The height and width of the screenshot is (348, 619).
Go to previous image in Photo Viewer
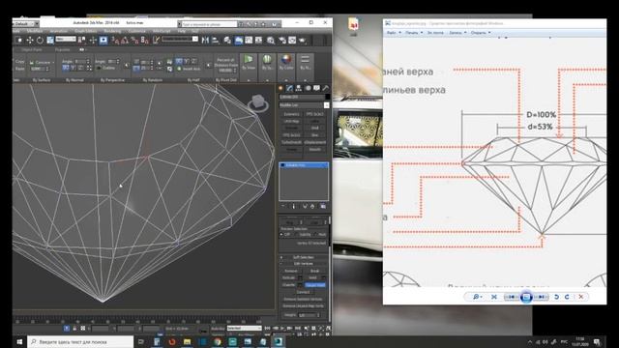(x=512, y=297)
